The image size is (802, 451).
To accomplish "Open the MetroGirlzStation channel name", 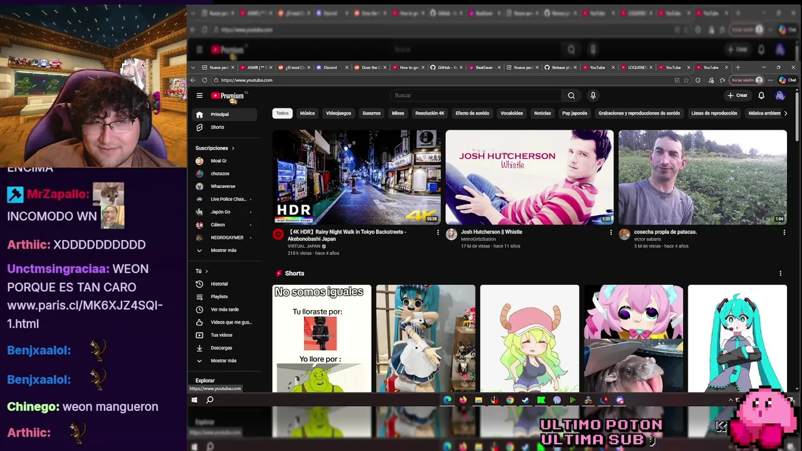I will (478, 239).
